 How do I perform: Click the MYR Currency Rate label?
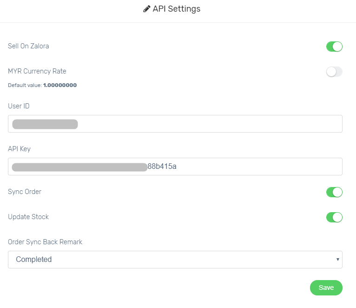pyautogui.click(x=37, y=71)
